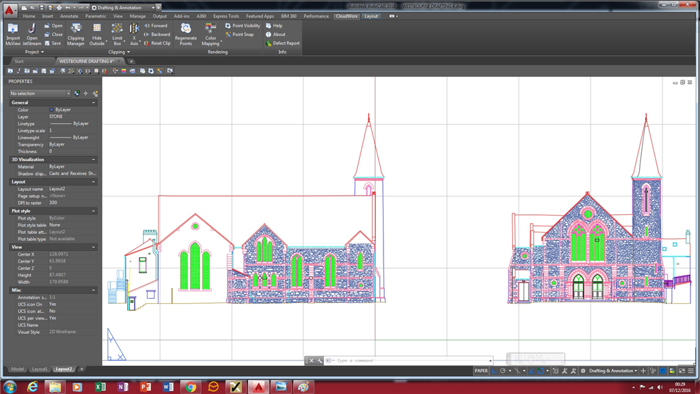This screenshot has height=394, width=700.
Task: Toggle Point Snap in Rendering panel
Action: coord(239,34)
